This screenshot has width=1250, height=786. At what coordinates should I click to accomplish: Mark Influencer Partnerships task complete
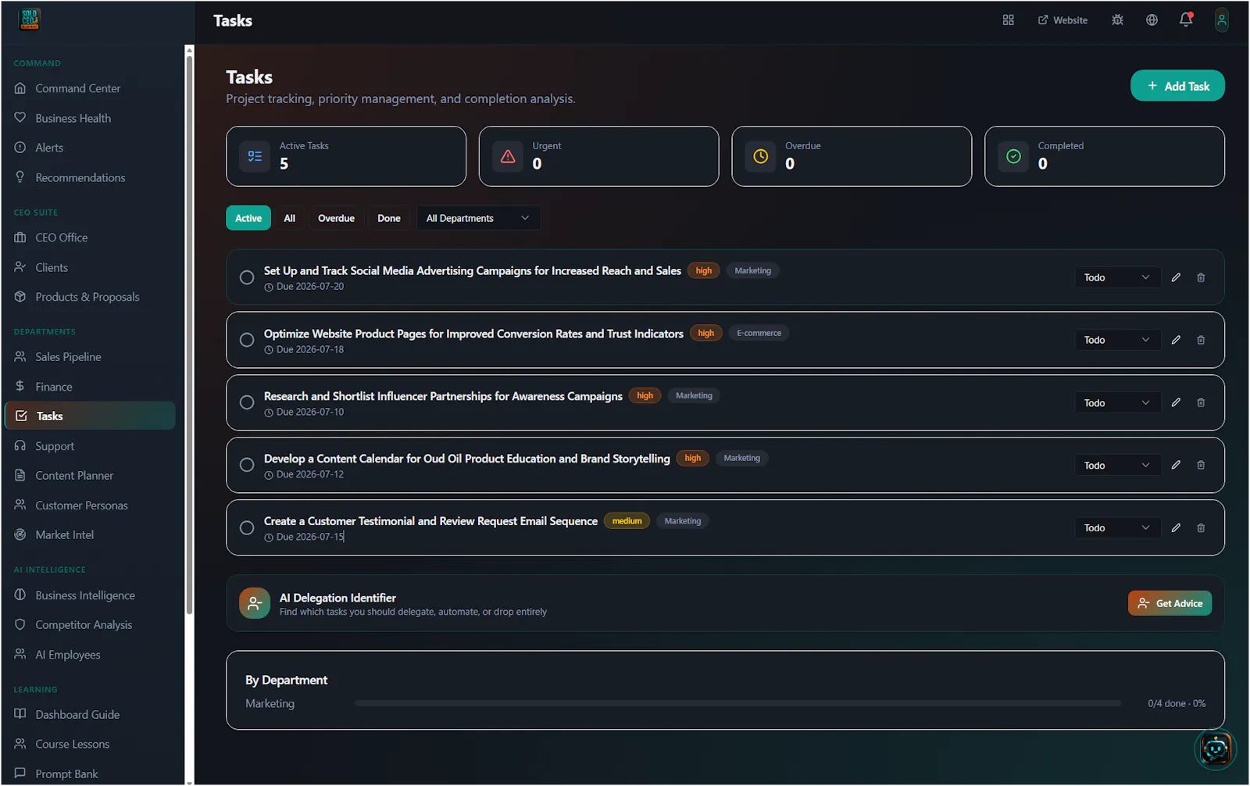click(247, 402)
